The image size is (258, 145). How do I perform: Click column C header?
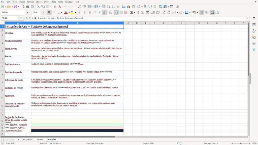[128, 23]
